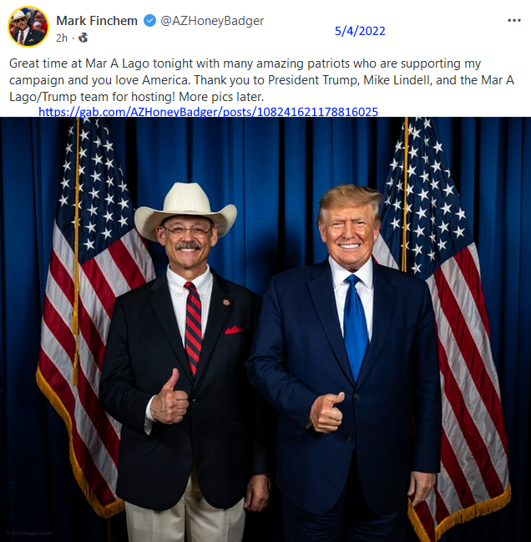Click the blue verified checkmark badge
Screen dimensions: 531x542
coord(149,21)
